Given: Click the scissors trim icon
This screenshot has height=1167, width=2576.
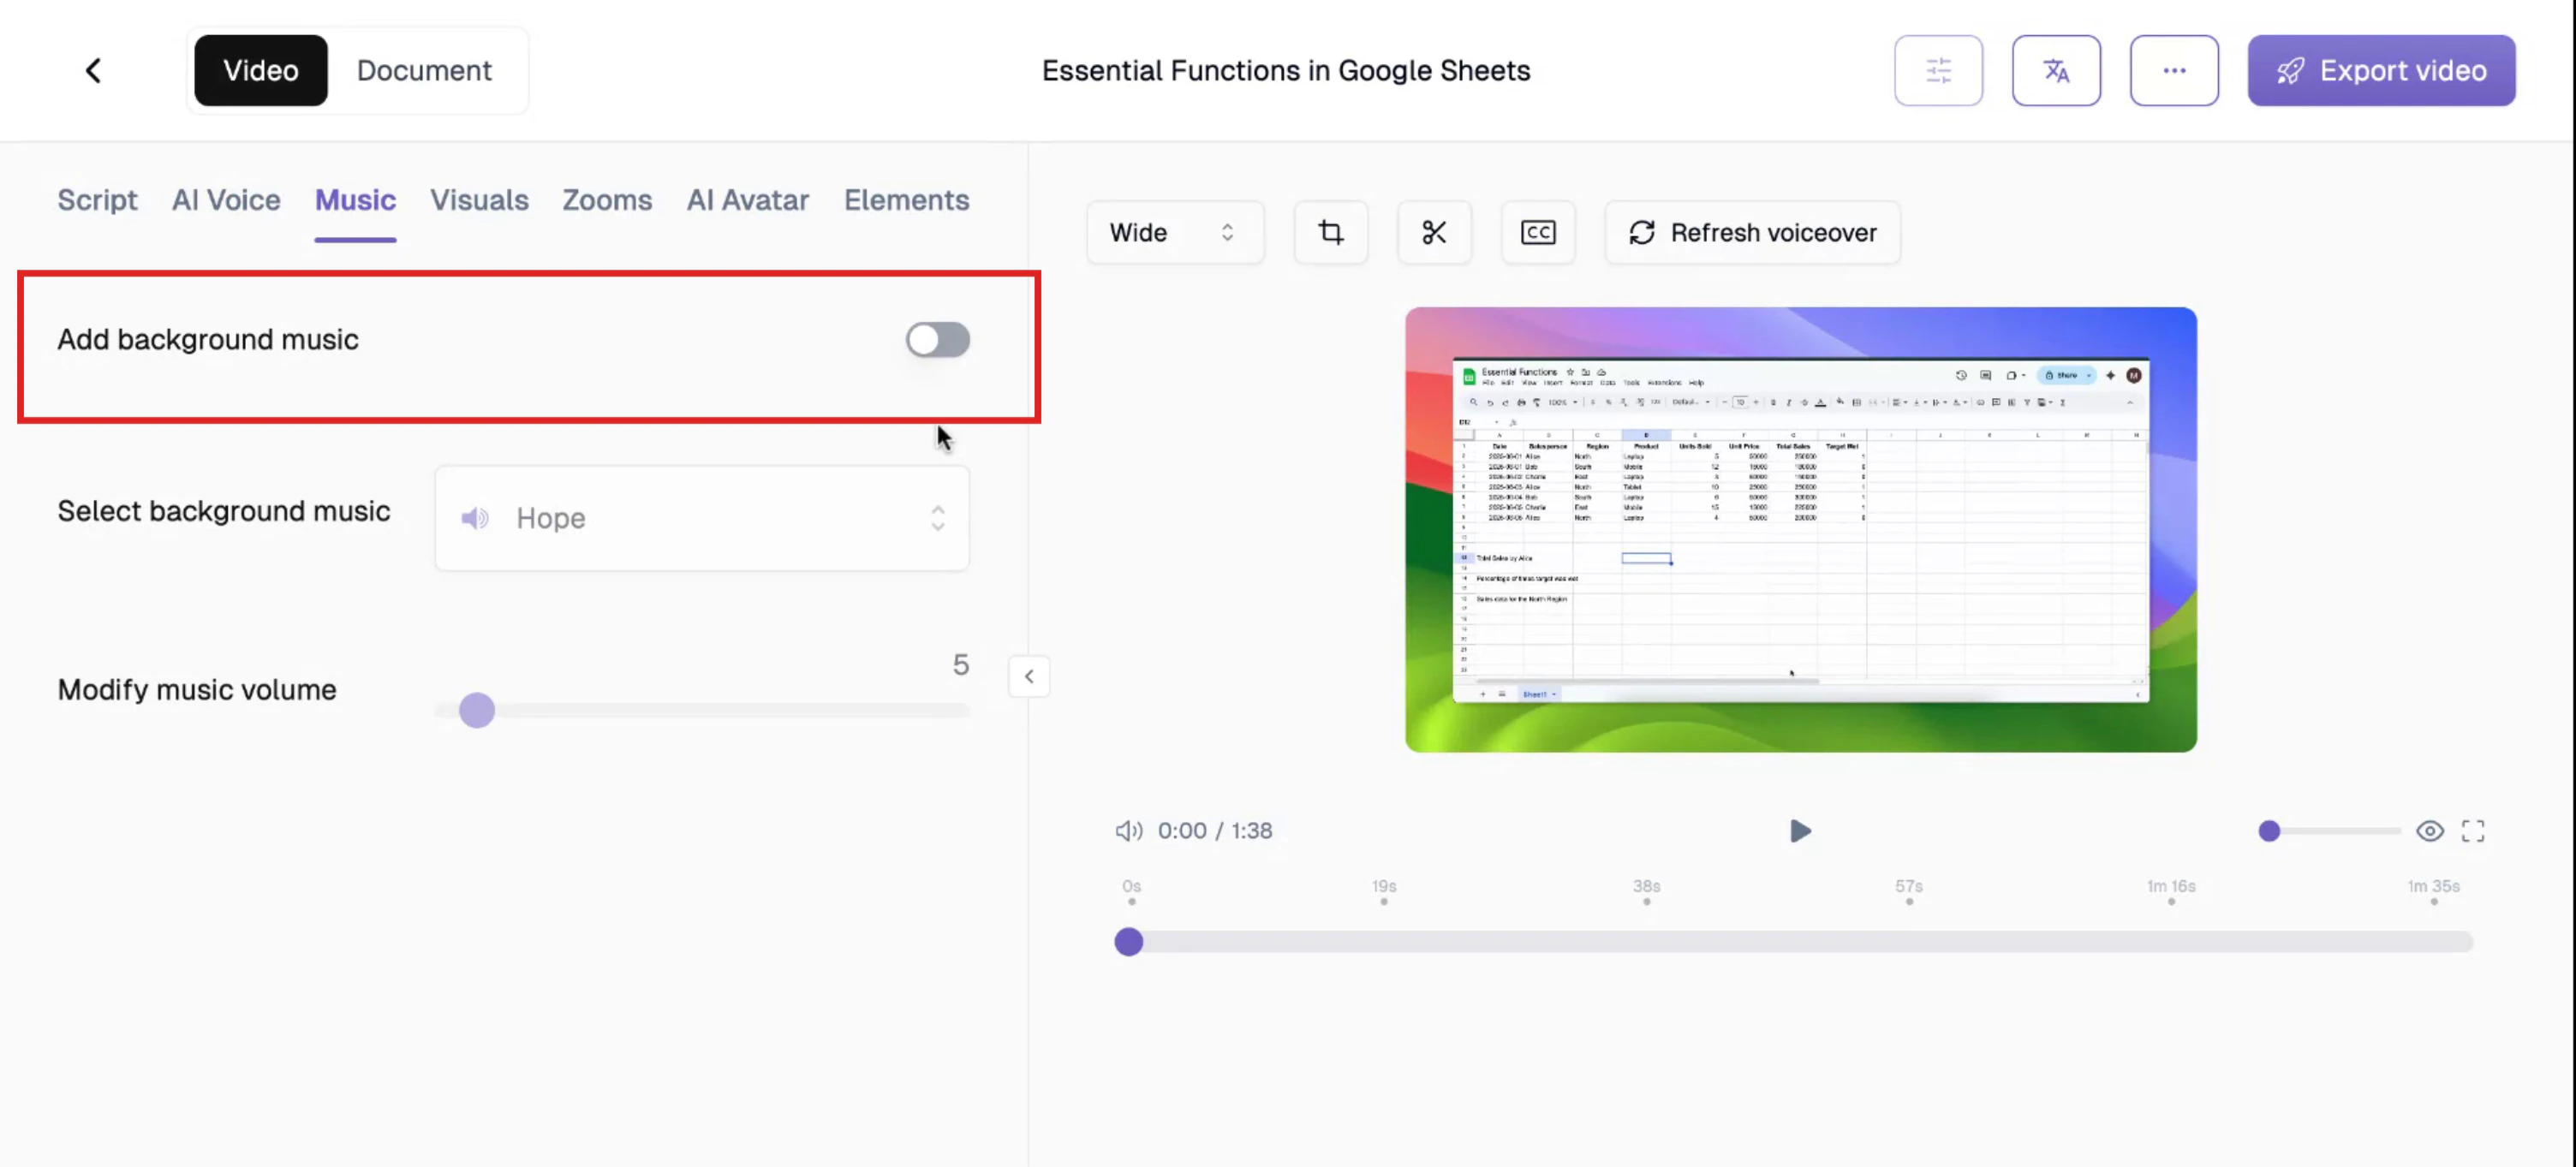Looking at the screenshot, I should [x=1433, y=232].
